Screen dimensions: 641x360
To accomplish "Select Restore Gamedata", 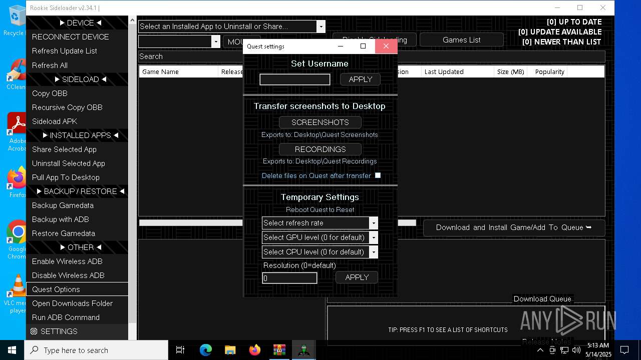I will [x=77, y=233].
